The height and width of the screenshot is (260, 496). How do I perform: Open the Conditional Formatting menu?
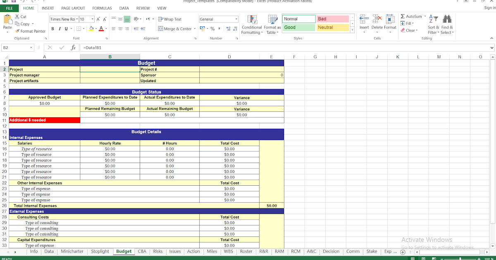[253, 24]
